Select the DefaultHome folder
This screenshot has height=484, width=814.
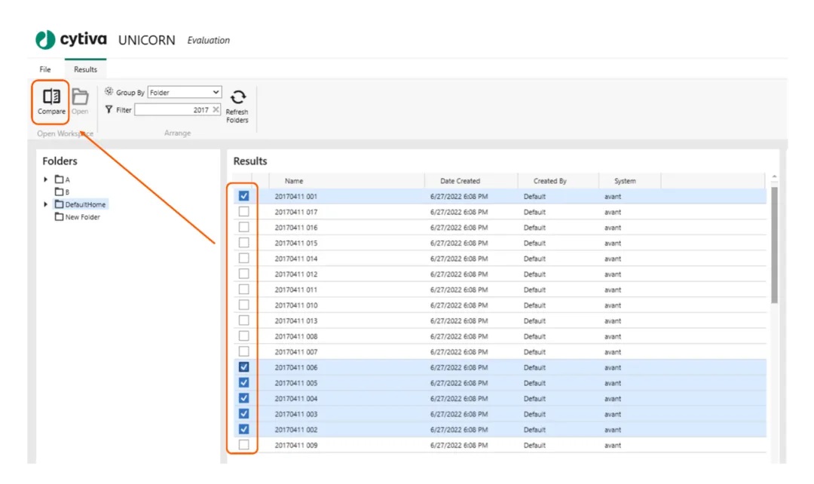pyautogui.click(x=81, y=204)
